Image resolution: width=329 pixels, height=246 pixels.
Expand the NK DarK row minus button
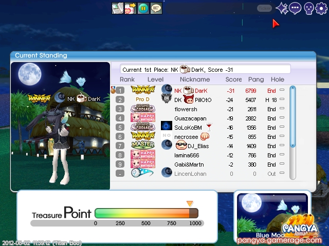point(282,90)
